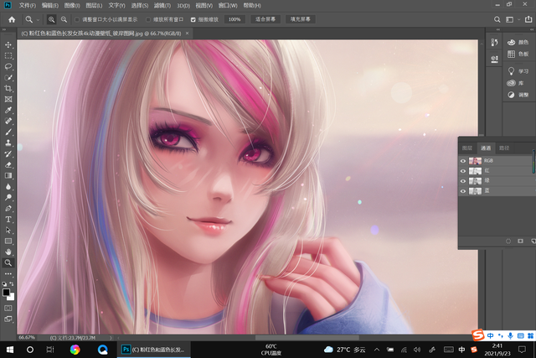Screen dimensions: 536x358
Task: Select the Gradient tool
Action: [x=8, y=175]
